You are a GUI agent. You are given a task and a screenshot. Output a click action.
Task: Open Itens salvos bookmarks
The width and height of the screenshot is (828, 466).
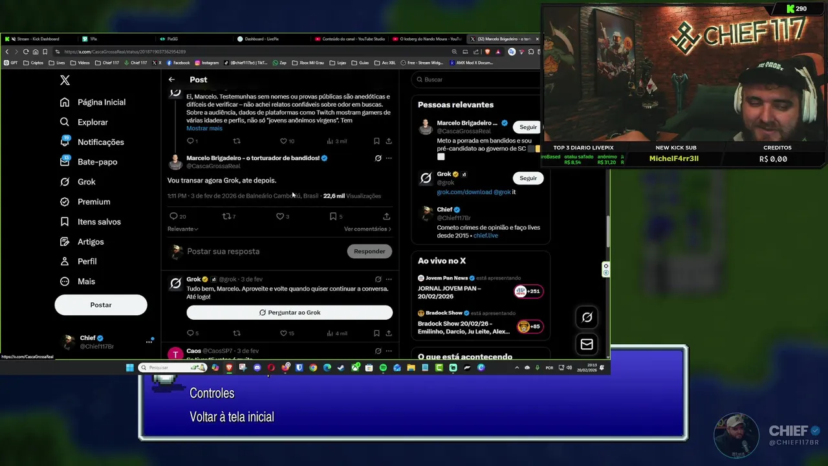coord(91,222)
